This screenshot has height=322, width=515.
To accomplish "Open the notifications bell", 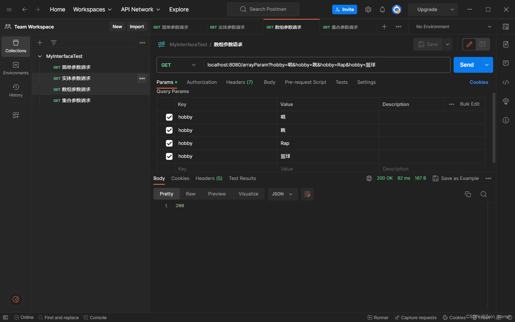I will (x=382, y=9).
